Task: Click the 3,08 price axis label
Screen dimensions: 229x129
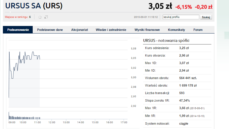Action: tap(133, 48)
